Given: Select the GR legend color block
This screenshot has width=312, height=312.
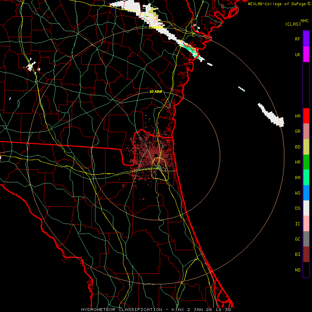Looking at the screenshot, I should tap(306, 131).
